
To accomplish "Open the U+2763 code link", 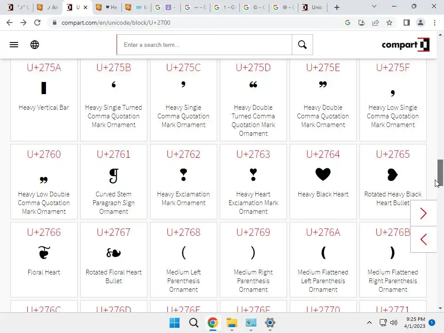I will [253, 154].
